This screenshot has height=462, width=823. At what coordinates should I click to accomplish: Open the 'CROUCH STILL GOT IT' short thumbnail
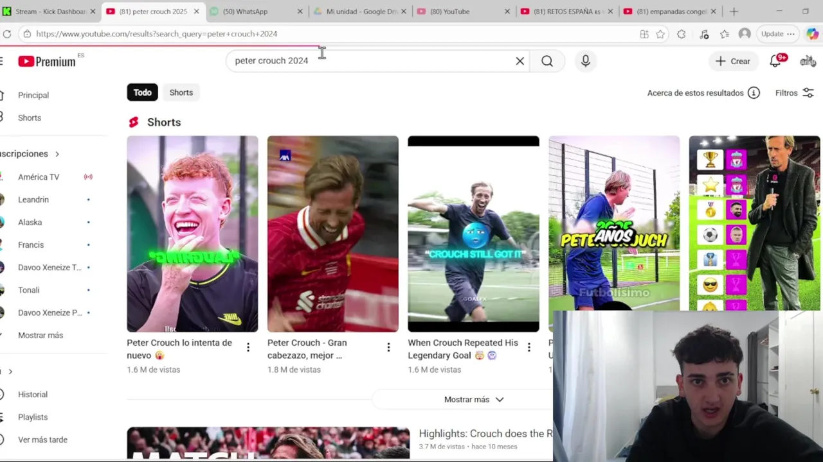(473, 234)
